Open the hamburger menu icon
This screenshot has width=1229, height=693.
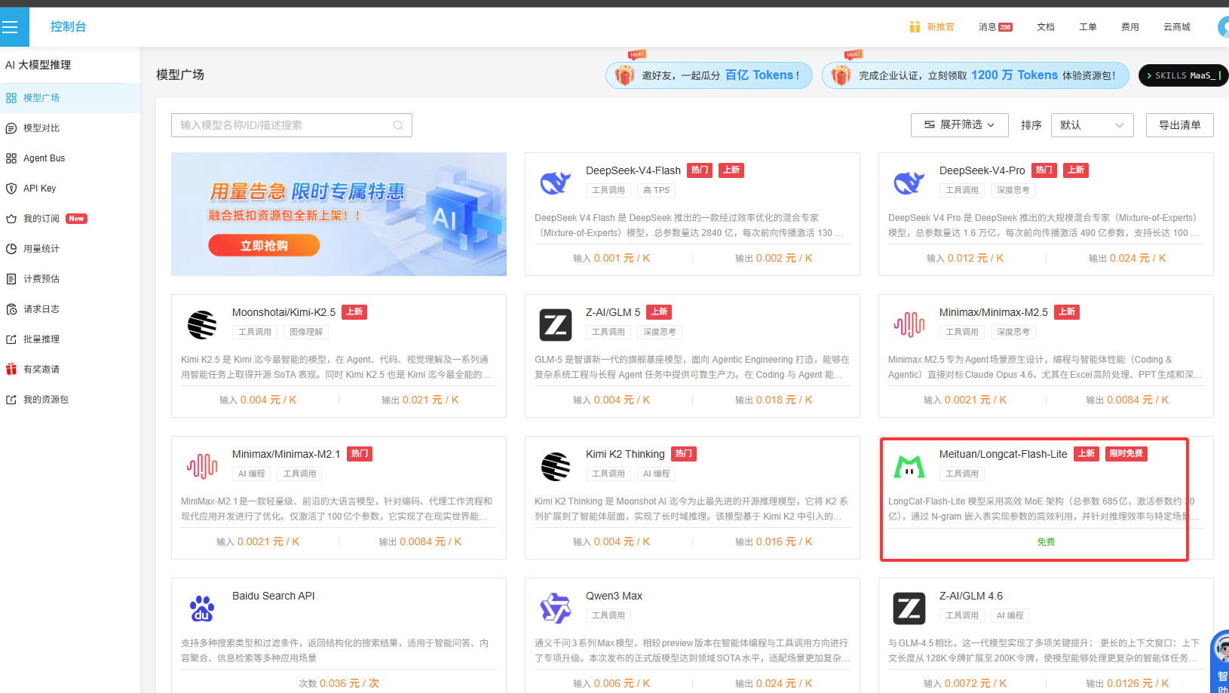point(10,27)
